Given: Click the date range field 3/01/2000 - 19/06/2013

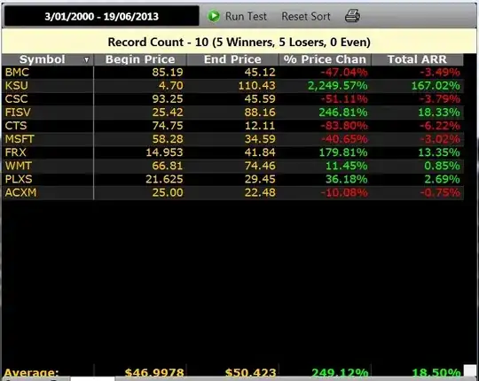Looking at the screenshot, I should coord(101,16).
